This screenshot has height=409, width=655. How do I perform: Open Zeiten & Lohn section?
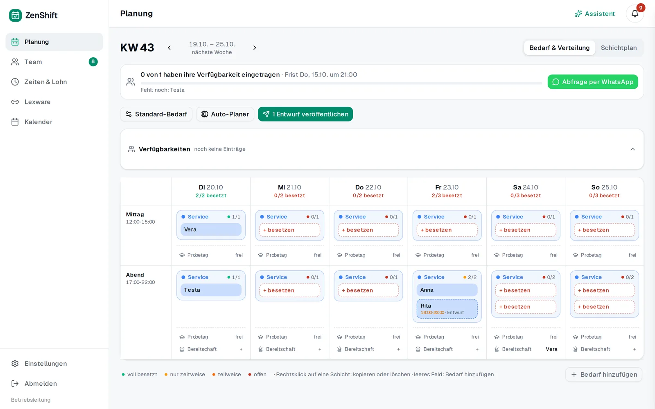tap(54, 82)
